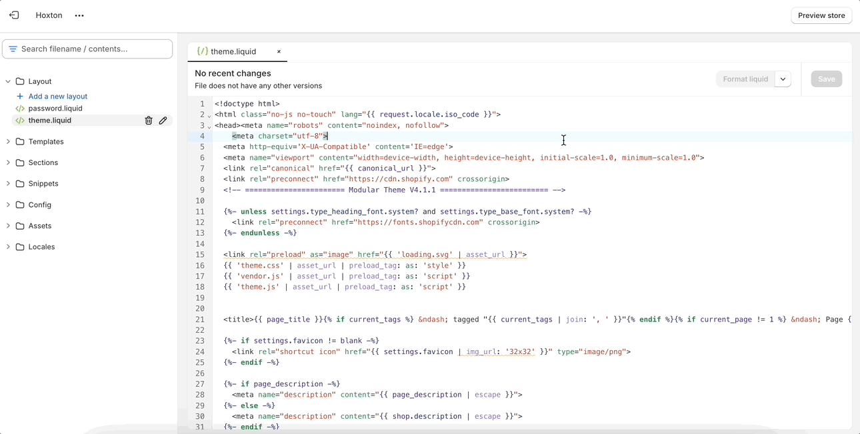Open password.liquid file

[x=55, y=108]
